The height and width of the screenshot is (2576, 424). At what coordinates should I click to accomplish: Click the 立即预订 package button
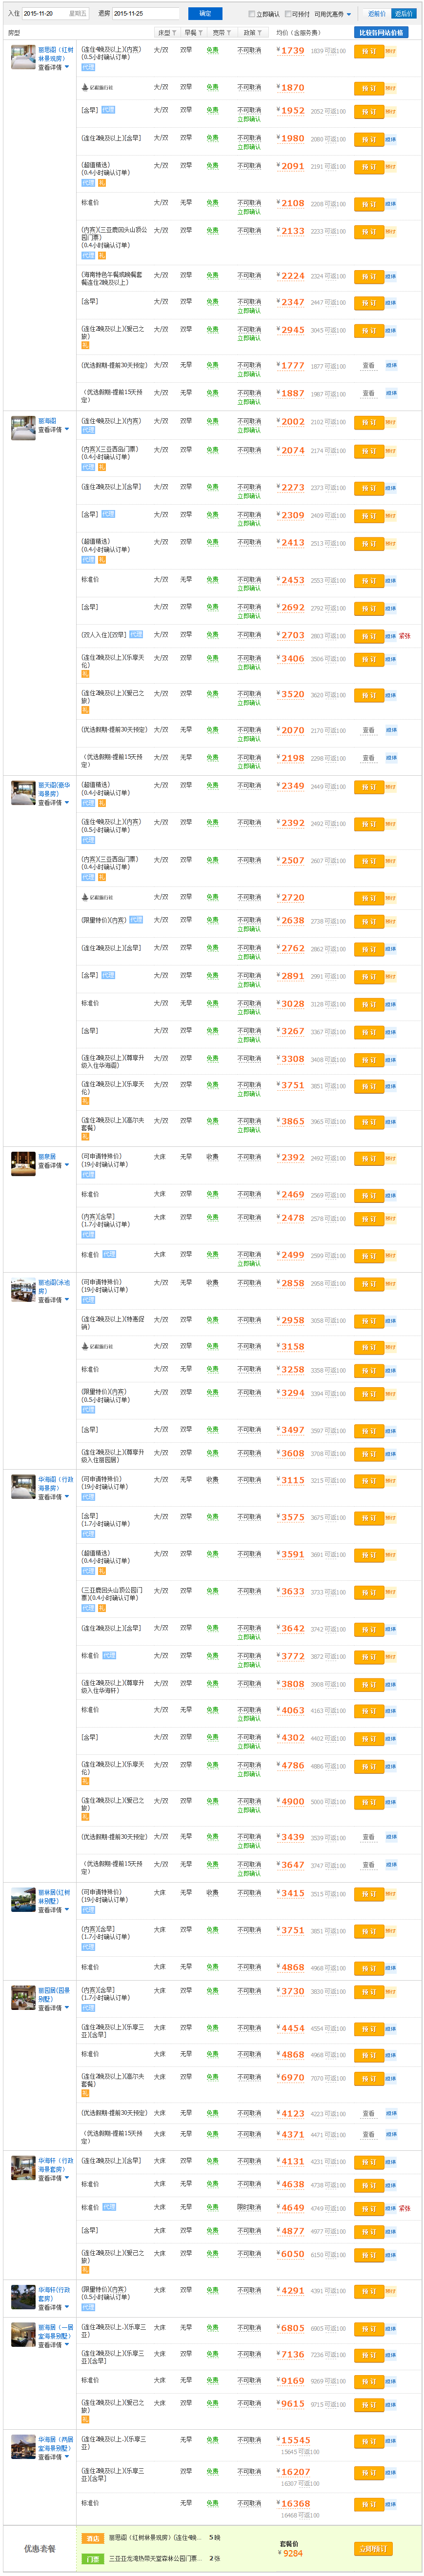(x=372, y=2548)
